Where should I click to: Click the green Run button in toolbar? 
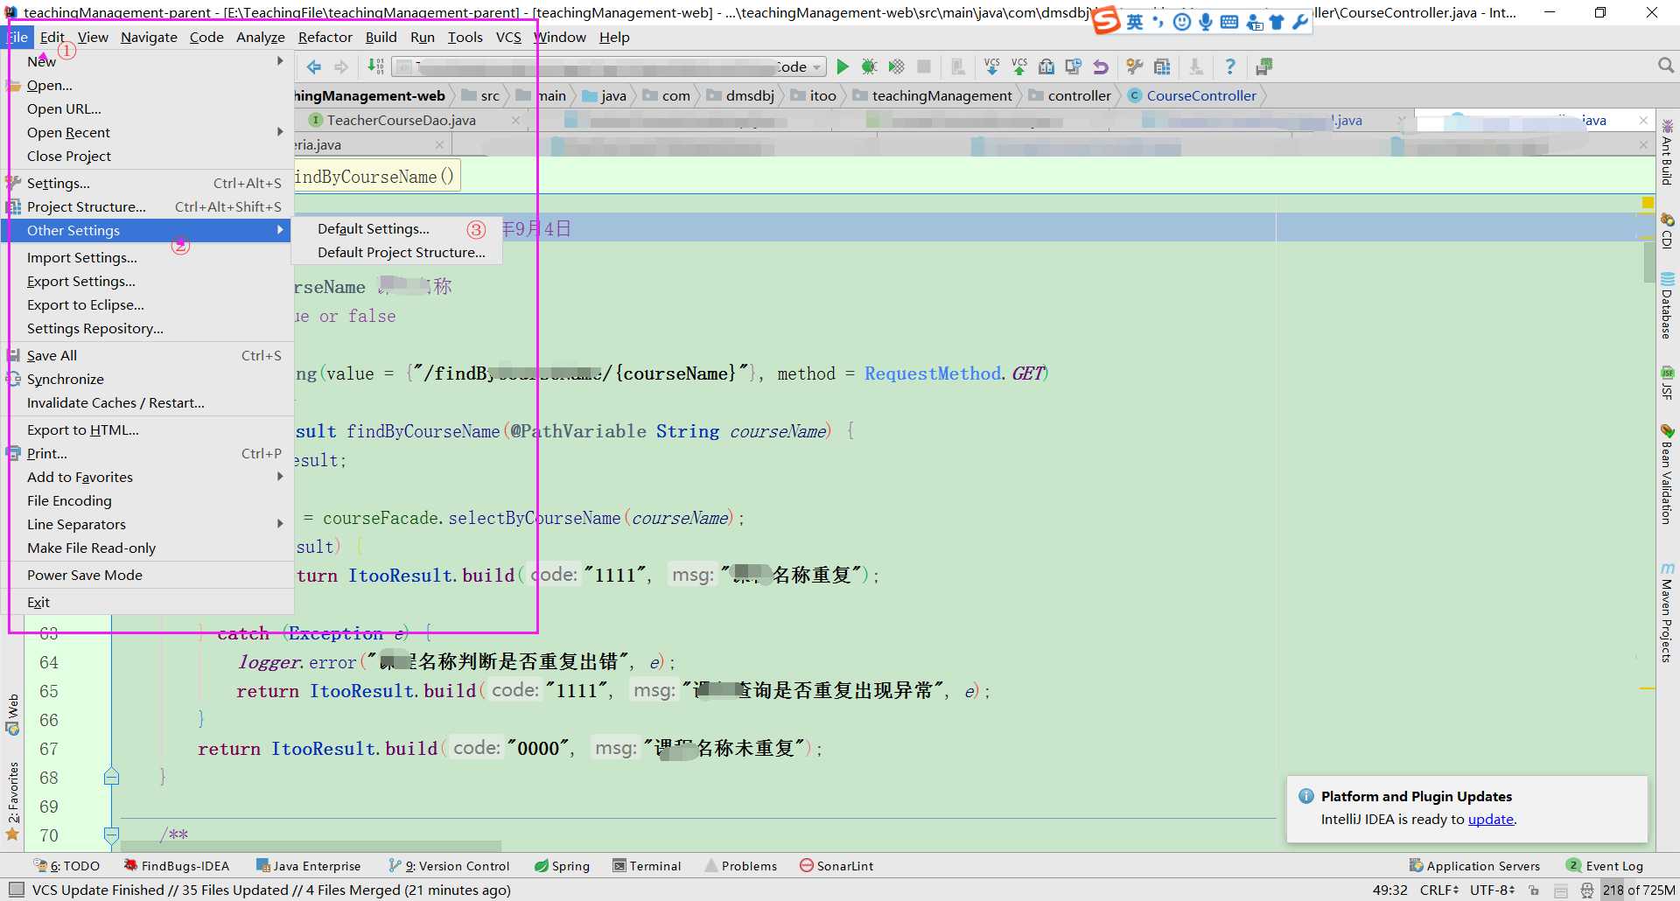point(842,66)
